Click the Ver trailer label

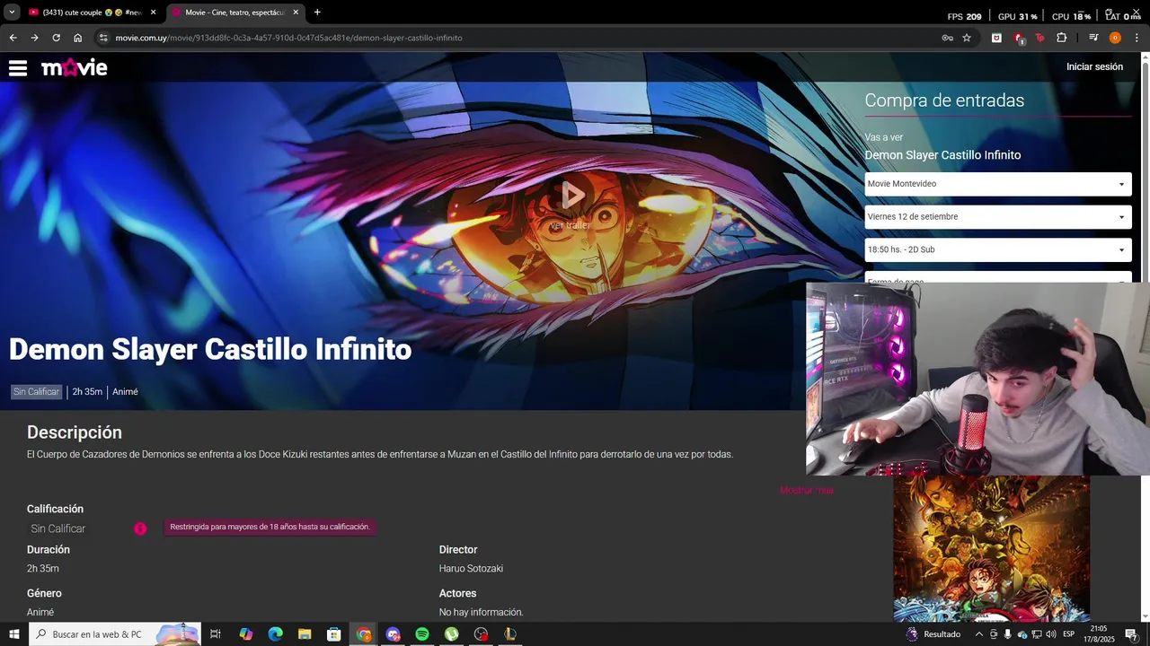(x=570, y=225)
